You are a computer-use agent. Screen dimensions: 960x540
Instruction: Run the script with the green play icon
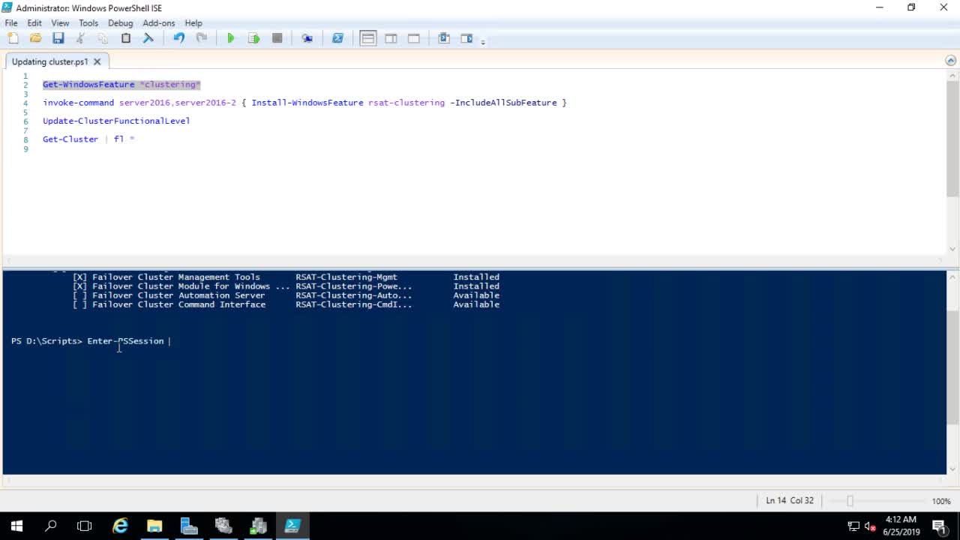[231, 38]
